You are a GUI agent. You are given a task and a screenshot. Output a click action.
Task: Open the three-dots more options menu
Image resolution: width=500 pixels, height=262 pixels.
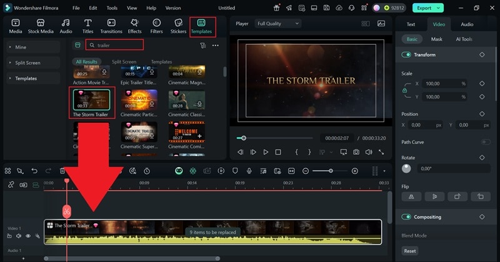216,46
